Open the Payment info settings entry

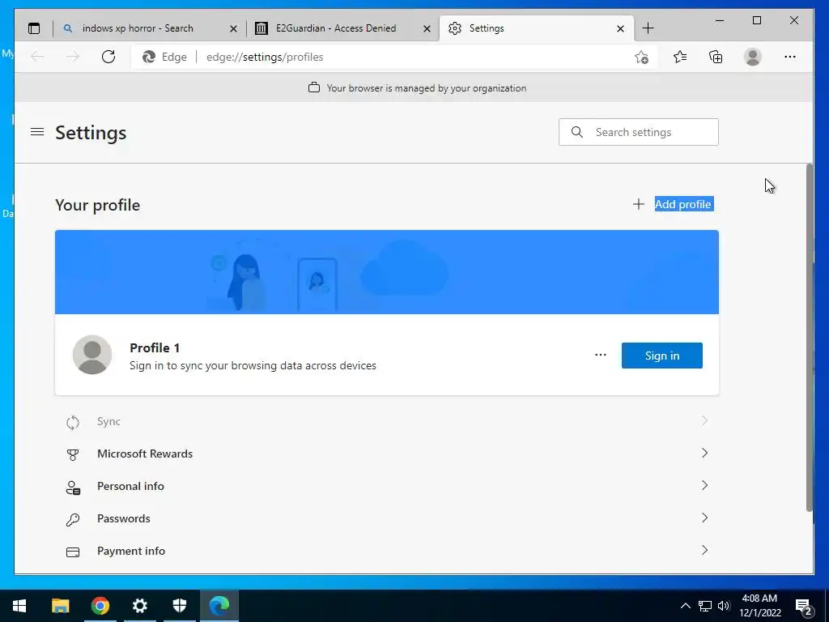[x=386, y=551]
